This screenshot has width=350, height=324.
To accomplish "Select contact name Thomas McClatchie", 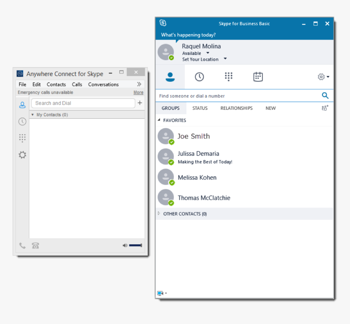I will 204,197.
